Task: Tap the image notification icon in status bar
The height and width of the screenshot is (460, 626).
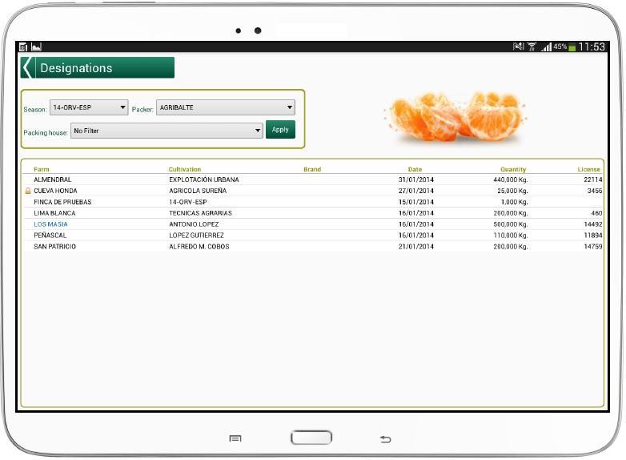Action: tap(36, 47)
